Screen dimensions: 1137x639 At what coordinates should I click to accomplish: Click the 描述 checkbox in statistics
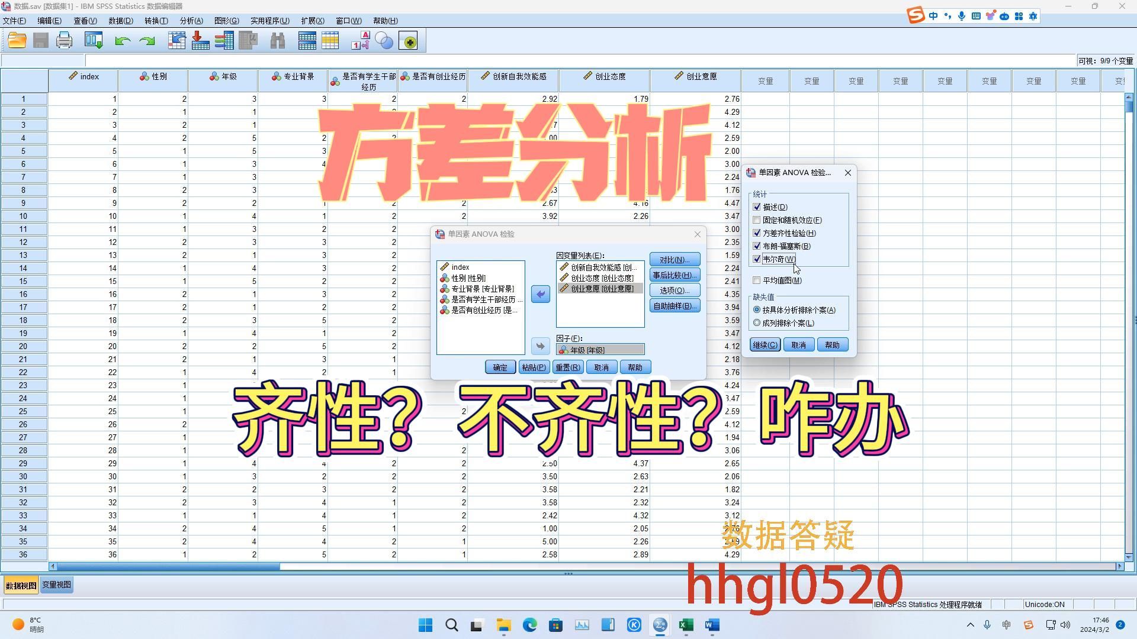pos(757,206)
